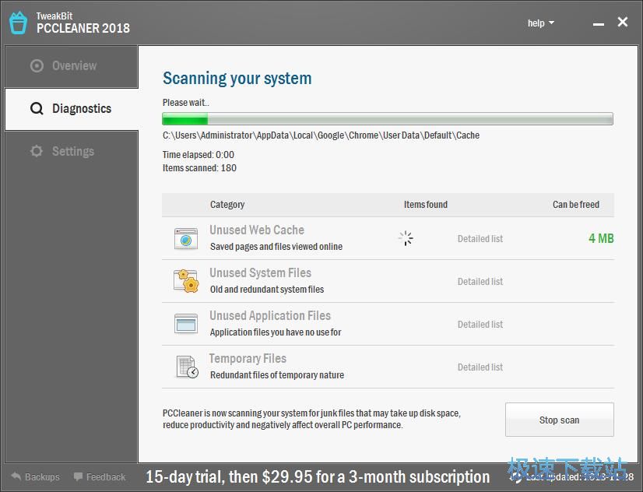Click the current scanned Chrome Cache path
Screen dimensions: 643x492
pyautogui.click(x=321, y=135)
